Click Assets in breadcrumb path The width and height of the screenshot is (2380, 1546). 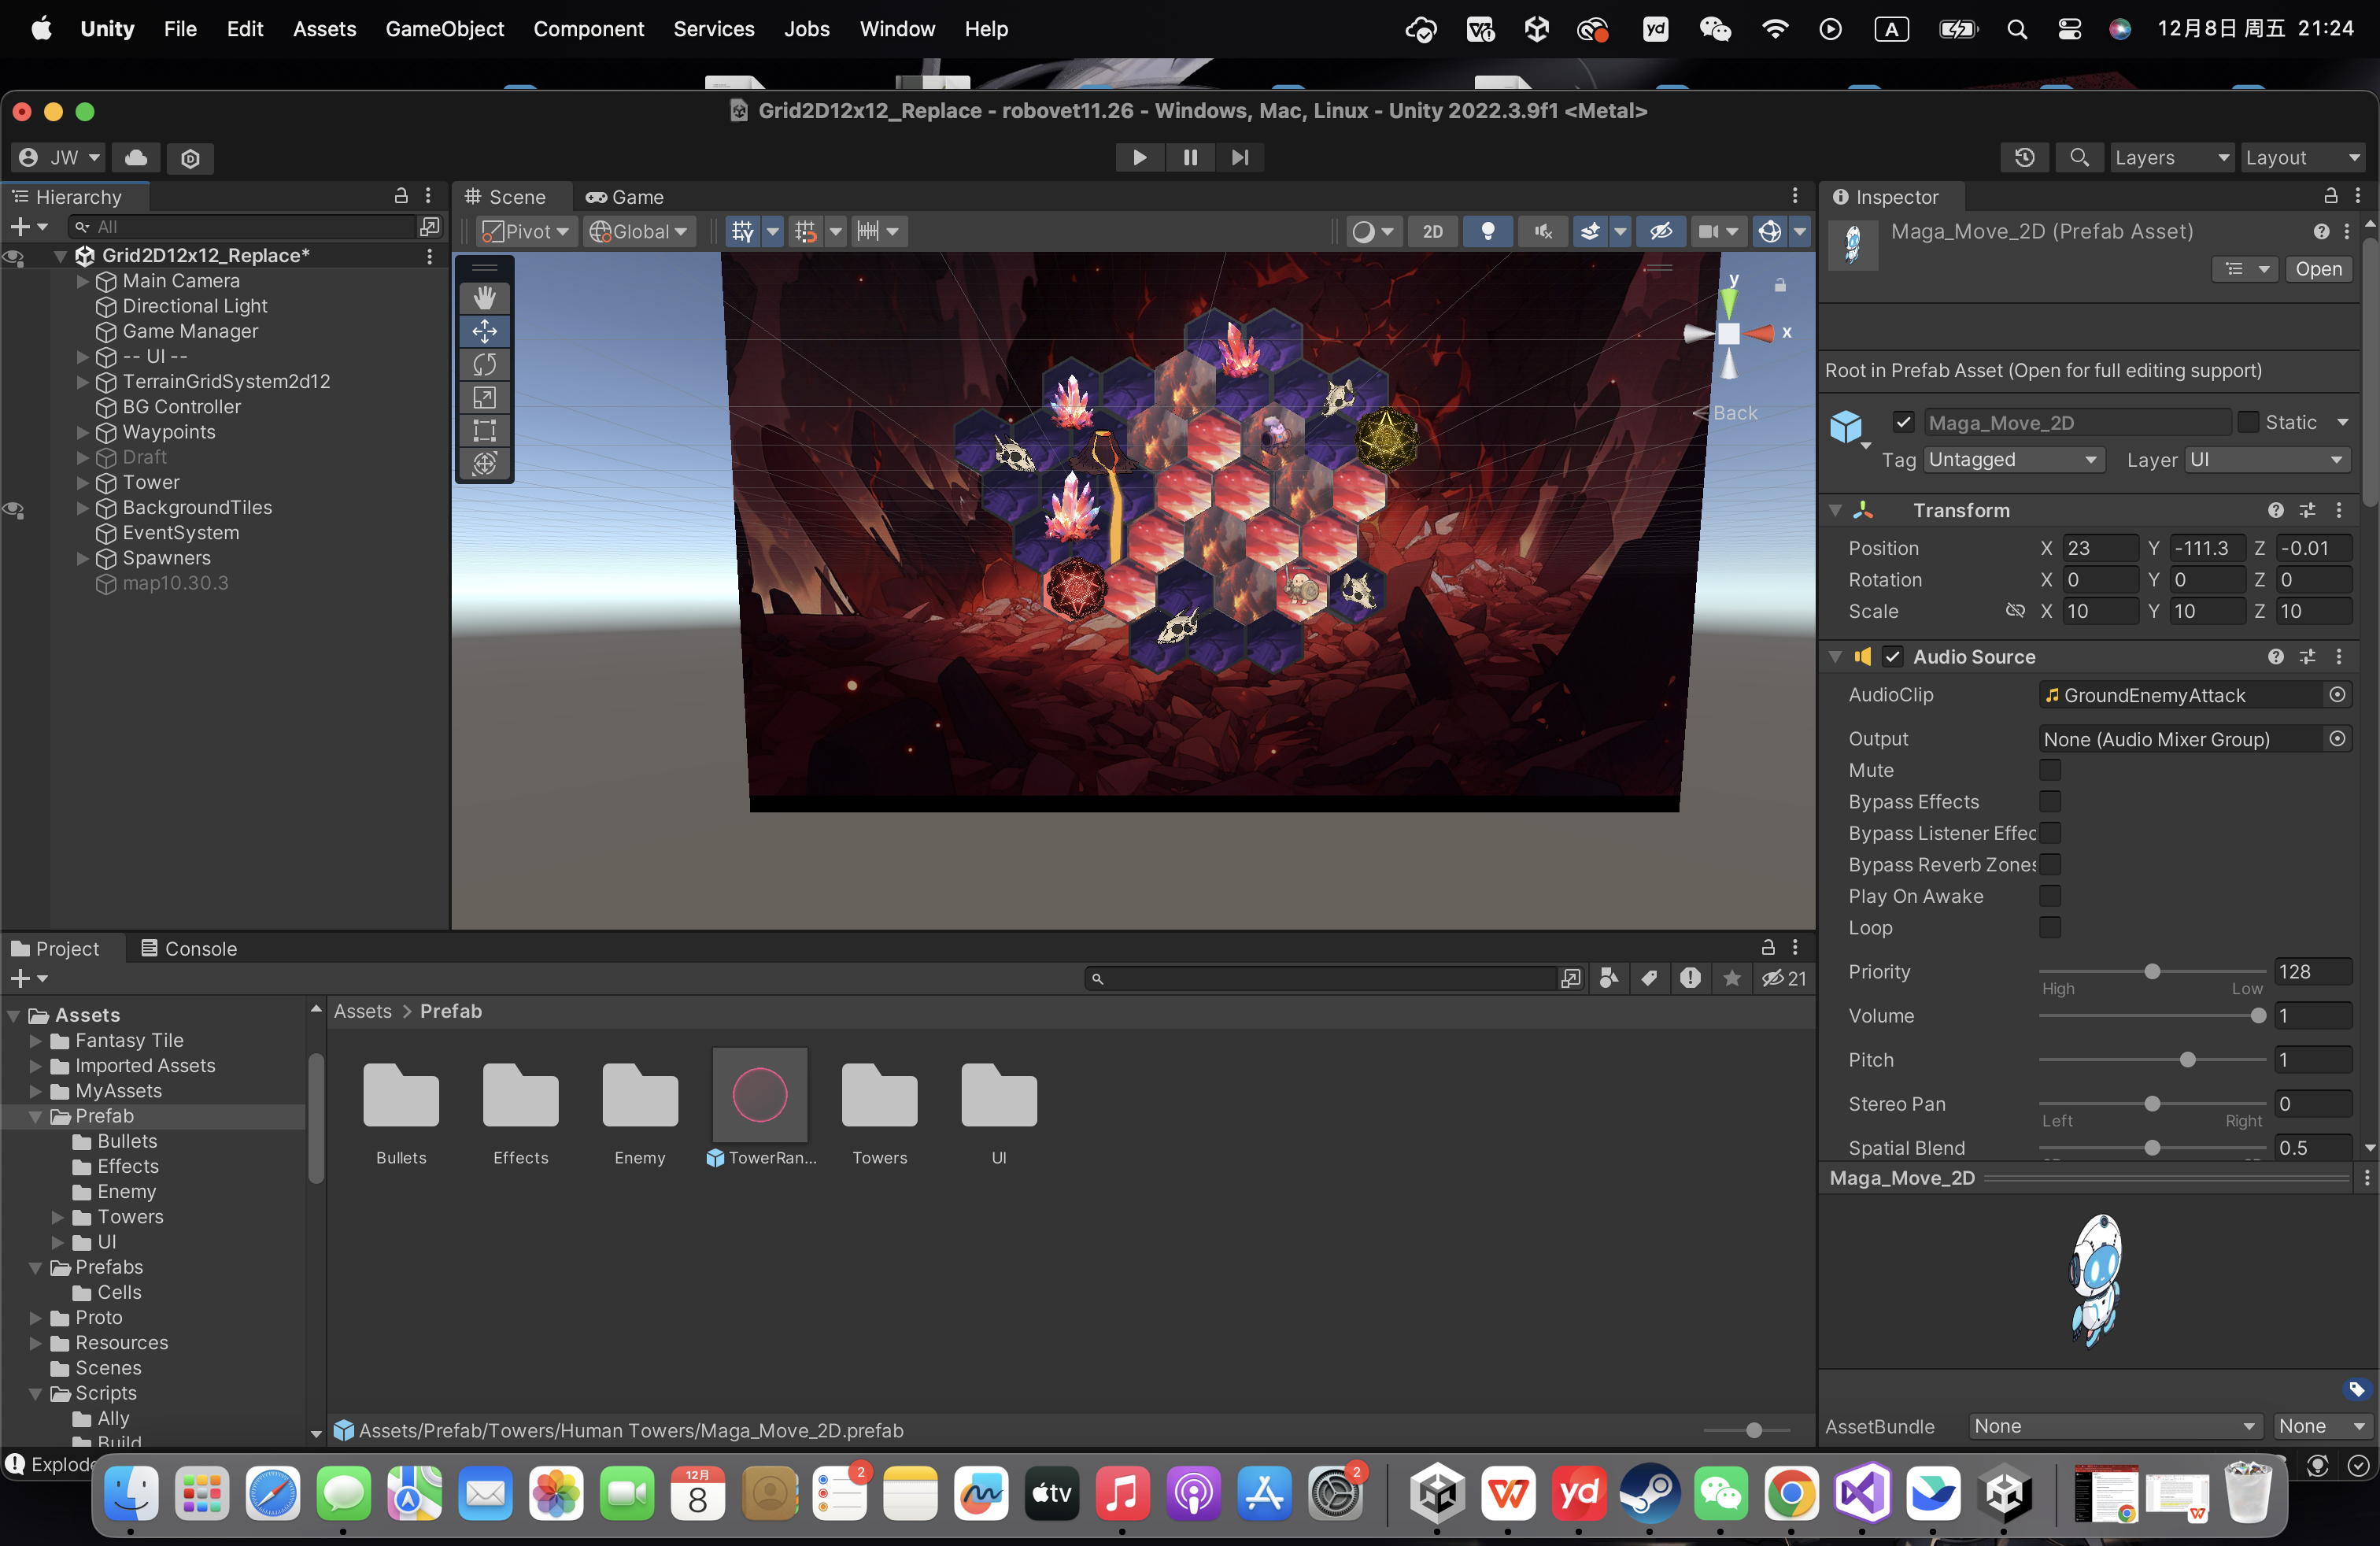[362, 1011]
